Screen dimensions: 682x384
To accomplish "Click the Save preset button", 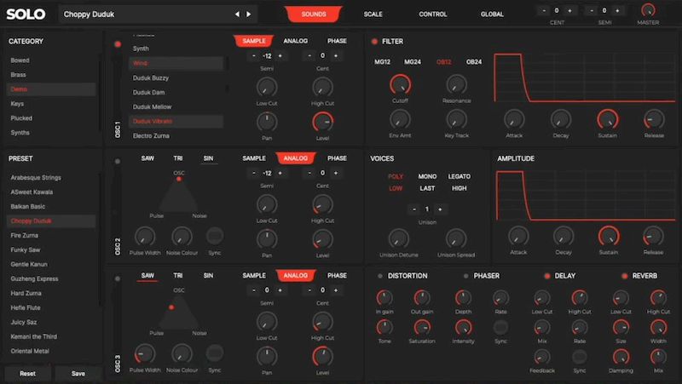I will [x=78, y=374].
